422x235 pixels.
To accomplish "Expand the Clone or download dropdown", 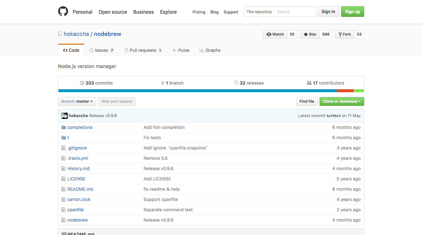I will (341, 101).
